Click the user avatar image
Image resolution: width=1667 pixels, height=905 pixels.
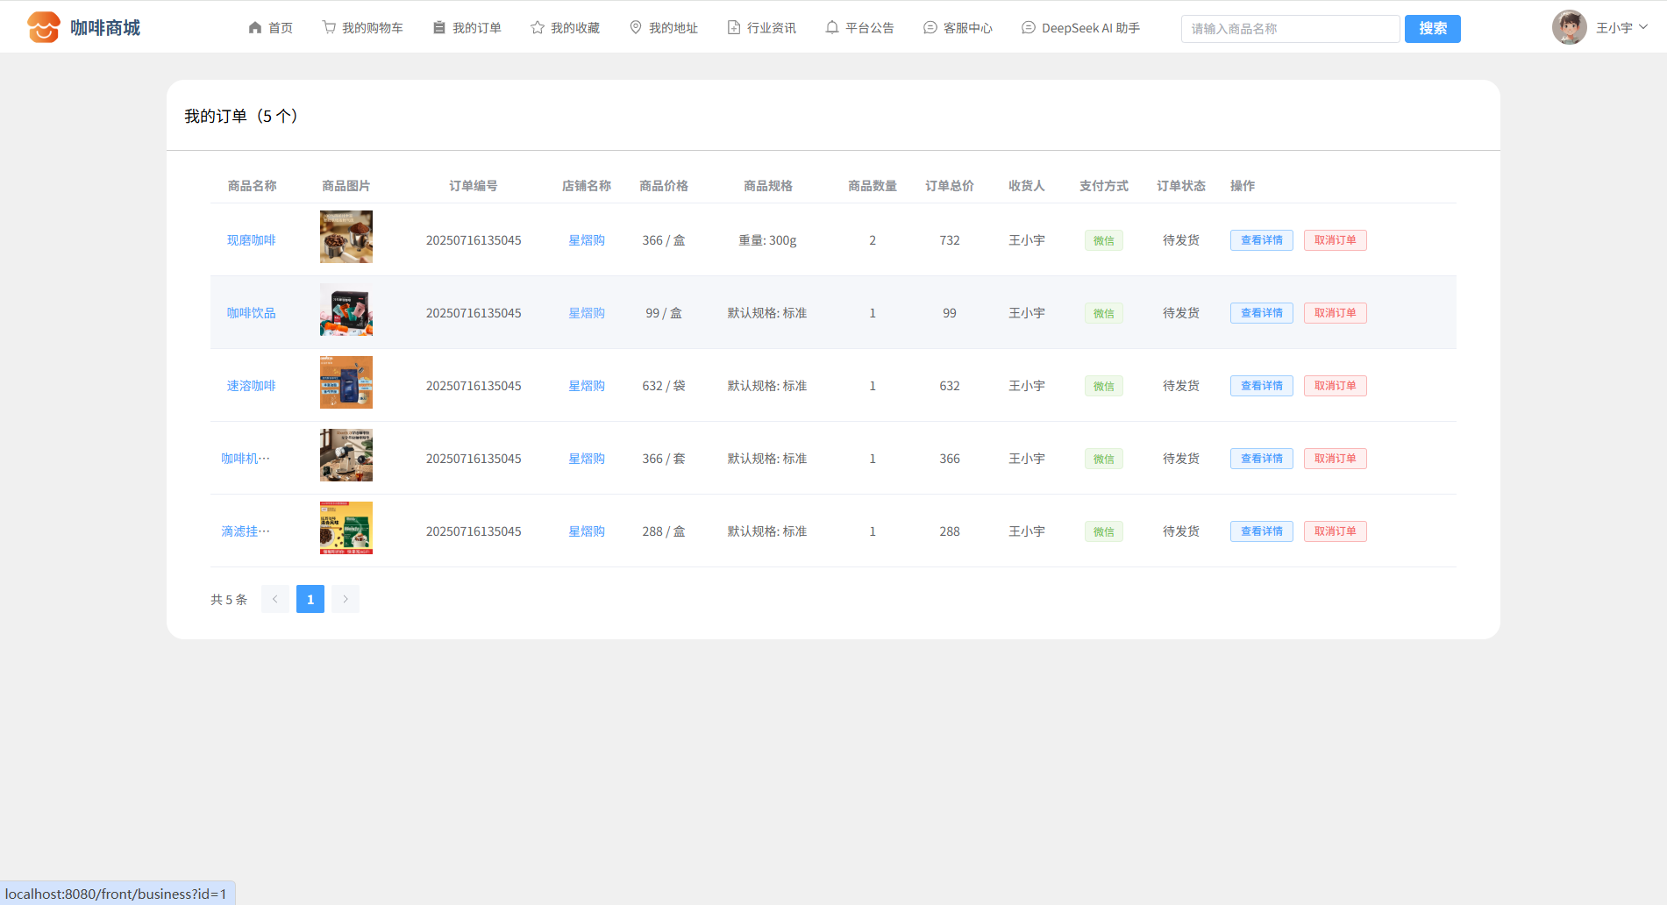point(1569,27)
